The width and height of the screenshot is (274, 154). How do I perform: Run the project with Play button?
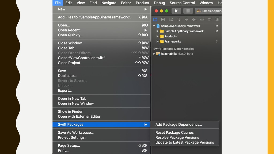176,11
